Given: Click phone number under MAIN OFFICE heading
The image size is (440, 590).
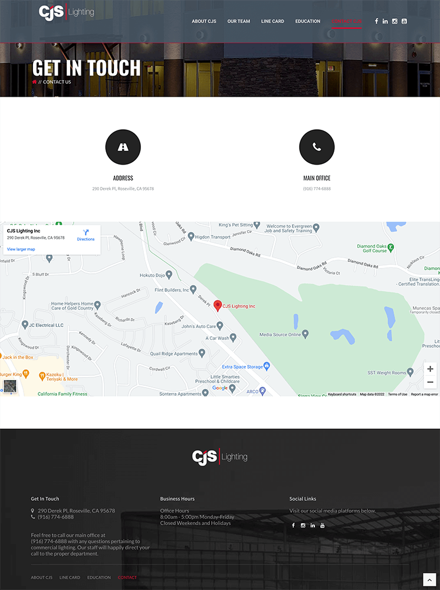Looking at the screenshot, I should [317, 189].
